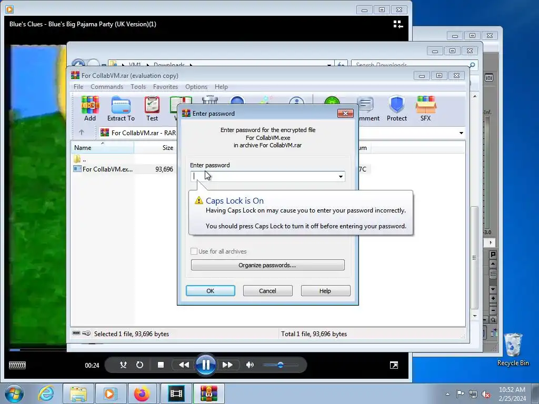The width and height of the screenshot is (539, 404).
Task: Open the Tools menu
Action: point(138,87)
